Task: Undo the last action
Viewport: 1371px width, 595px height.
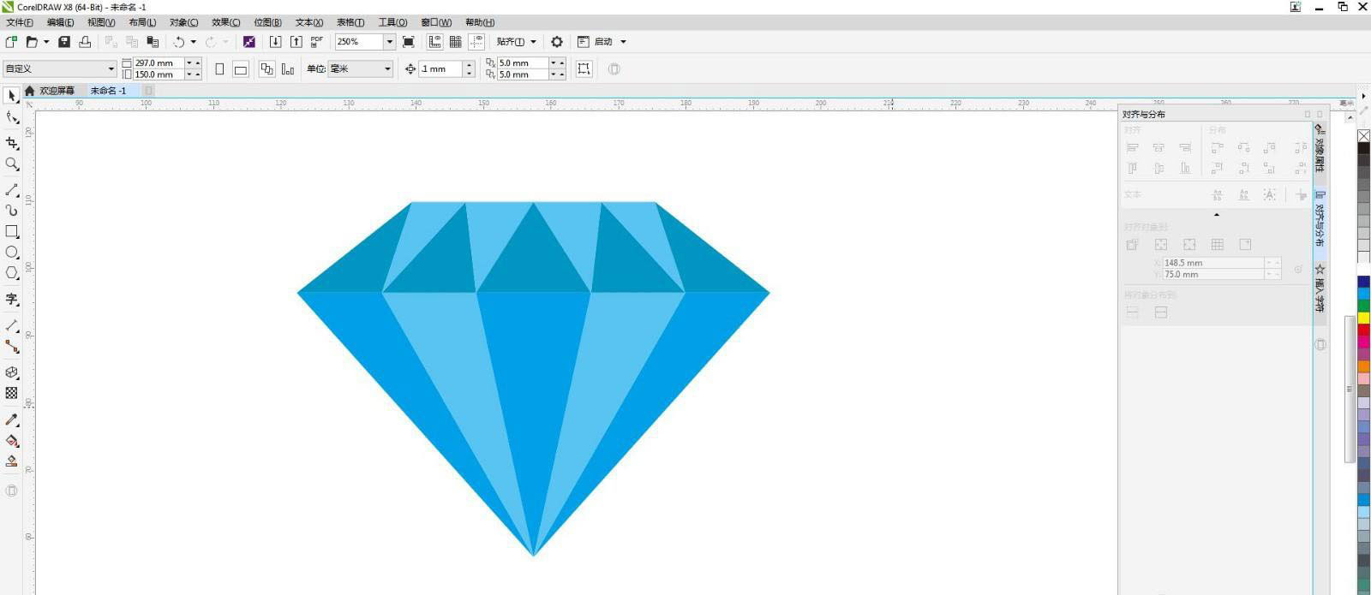Action: [179, 41]
